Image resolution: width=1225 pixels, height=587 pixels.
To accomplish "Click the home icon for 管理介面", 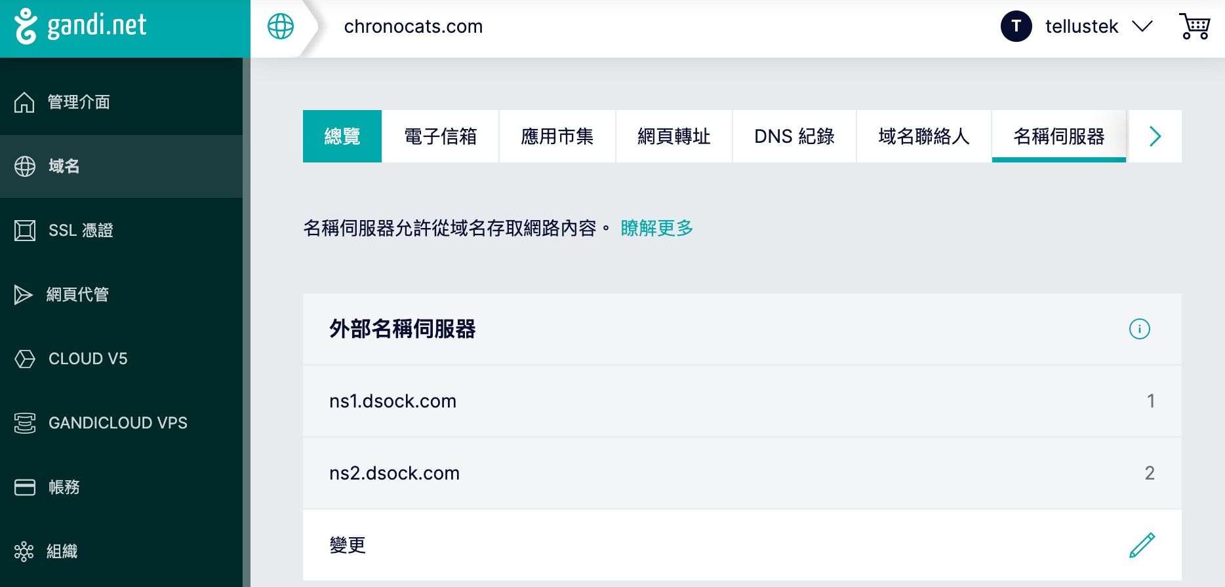I will 24,102.
